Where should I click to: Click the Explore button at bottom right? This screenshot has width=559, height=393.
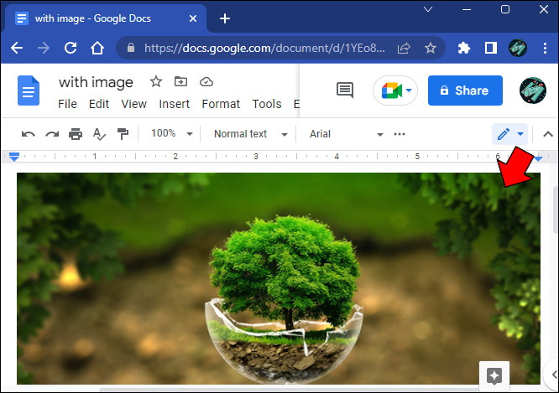(x=494, y=376)
